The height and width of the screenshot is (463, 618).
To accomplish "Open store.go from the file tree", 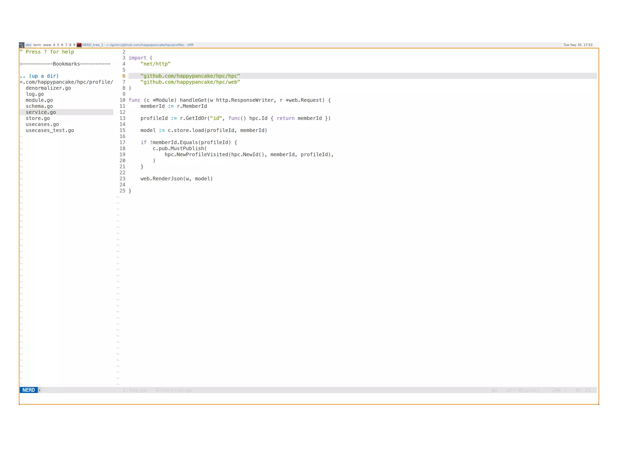I will tap(38, 118).
